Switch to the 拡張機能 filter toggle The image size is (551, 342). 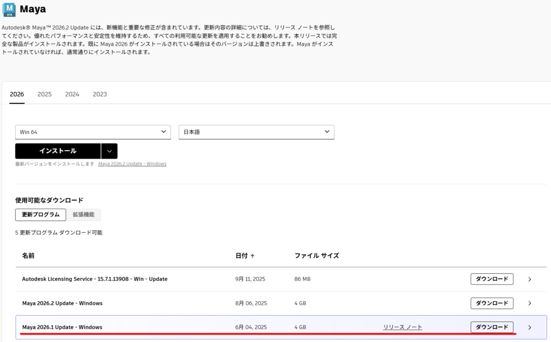(83, 215)
